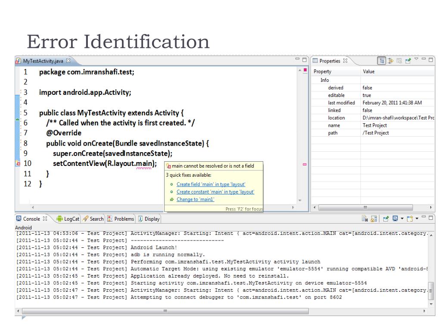Click the underlined 'main' in line 10
The image size is (441, 331).
(x=144, y=163)
